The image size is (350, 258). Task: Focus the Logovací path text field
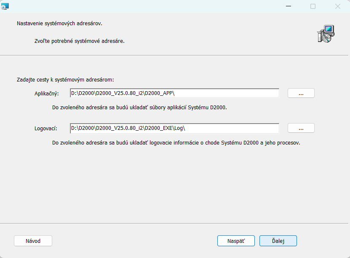[174, 128]
